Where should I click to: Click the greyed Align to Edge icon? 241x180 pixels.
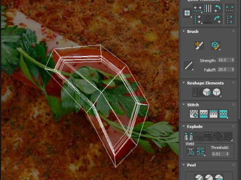pyautogui.click(x=207, y=19)
